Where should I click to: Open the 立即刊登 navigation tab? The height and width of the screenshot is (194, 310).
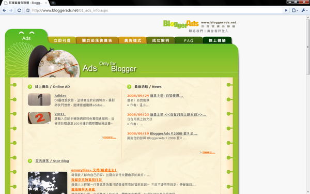click(x=62, y=40)
